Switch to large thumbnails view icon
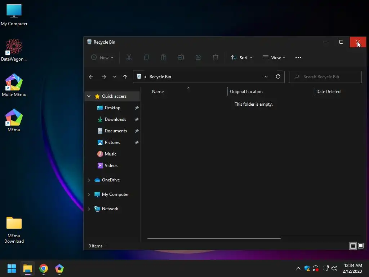Viewport: 369px width, 277px height. [360, 246]
